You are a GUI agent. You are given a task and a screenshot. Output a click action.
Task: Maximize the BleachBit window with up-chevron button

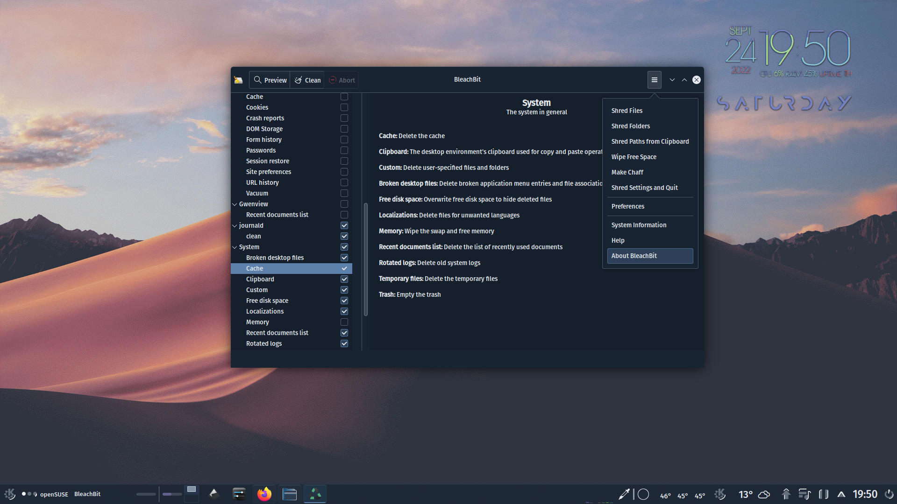click(684, 80)
